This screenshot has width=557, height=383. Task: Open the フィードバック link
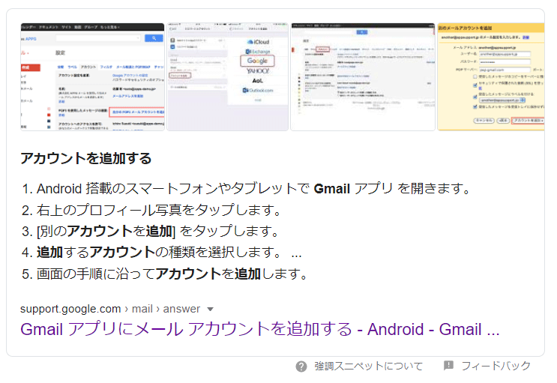[x=496, y=366]
